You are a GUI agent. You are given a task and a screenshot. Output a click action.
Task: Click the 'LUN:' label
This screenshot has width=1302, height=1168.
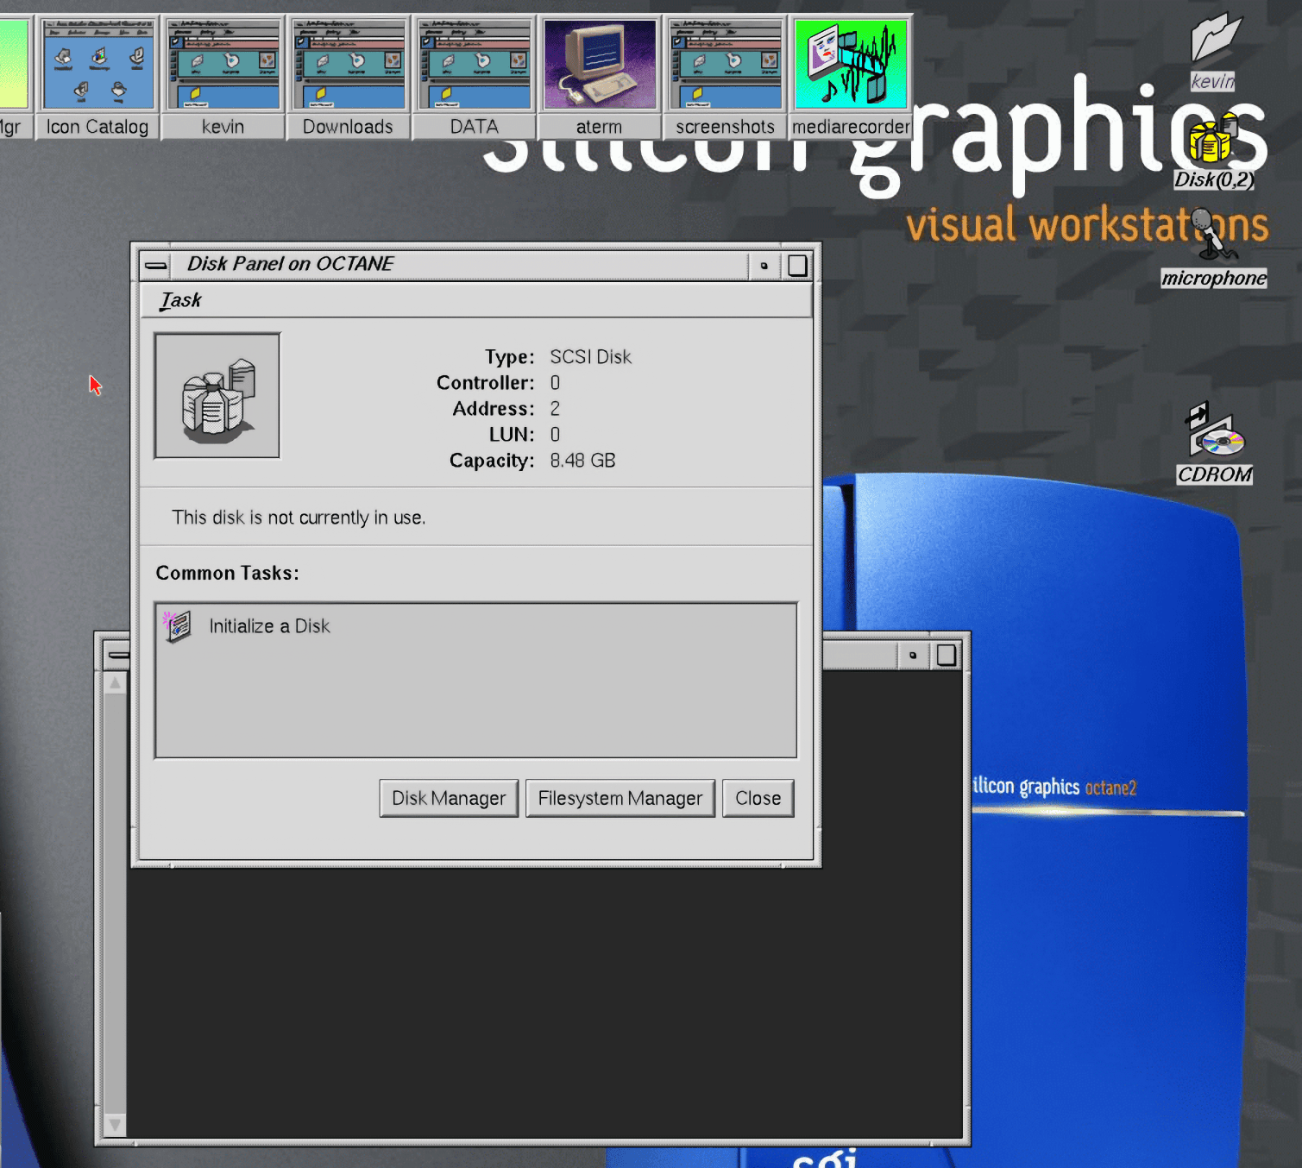(x=512, y=435)
